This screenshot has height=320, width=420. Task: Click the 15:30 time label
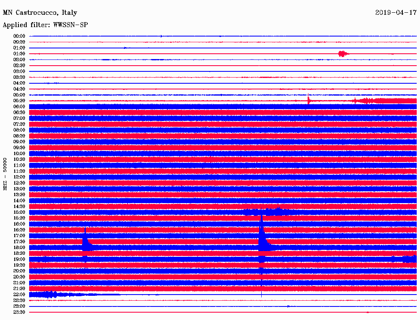(x=19, y=218)
